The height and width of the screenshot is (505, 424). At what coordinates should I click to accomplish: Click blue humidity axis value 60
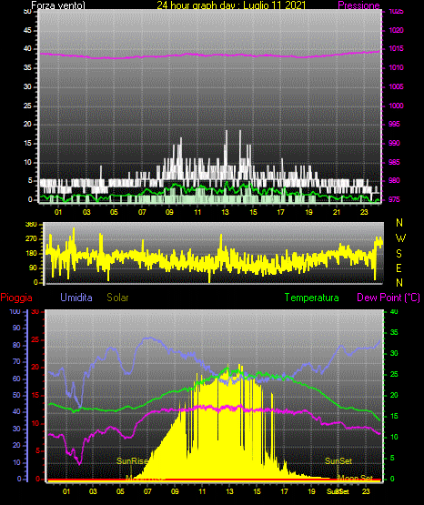pyautogui.click(x=16, y=379)
